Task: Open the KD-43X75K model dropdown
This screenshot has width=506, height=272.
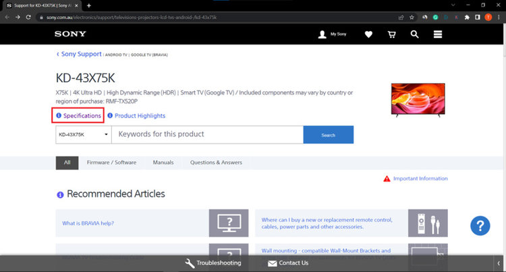Action: click(x=84, y=134)
